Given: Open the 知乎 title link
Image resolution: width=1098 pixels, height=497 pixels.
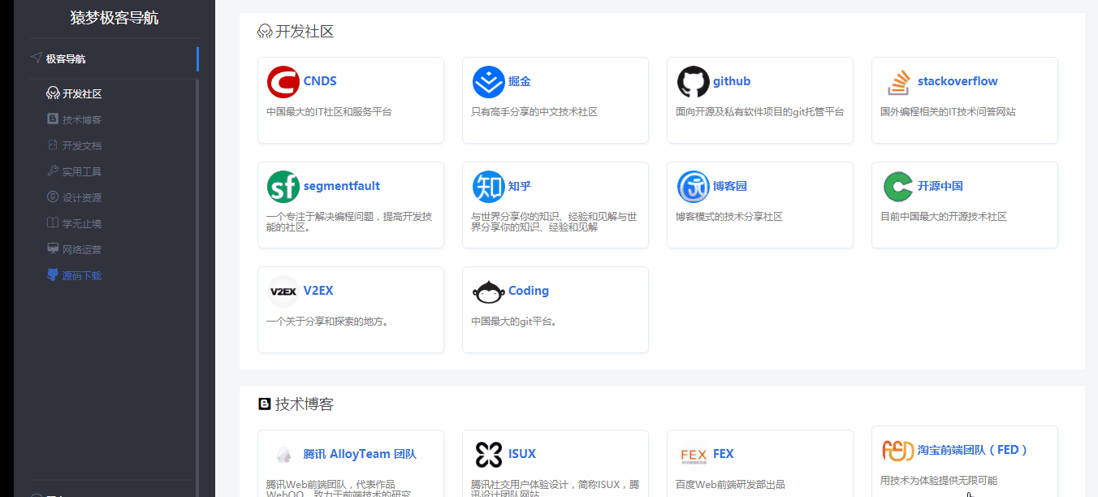Looking at the screenshot, I should 520,186.
